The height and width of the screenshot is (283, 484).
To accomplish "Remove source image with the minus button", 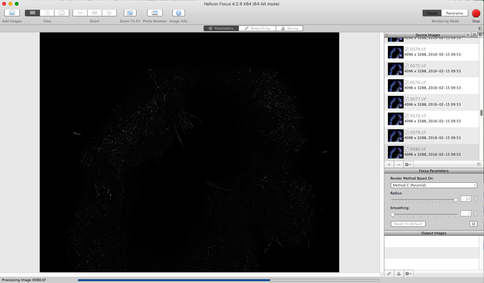I will 399,165.
